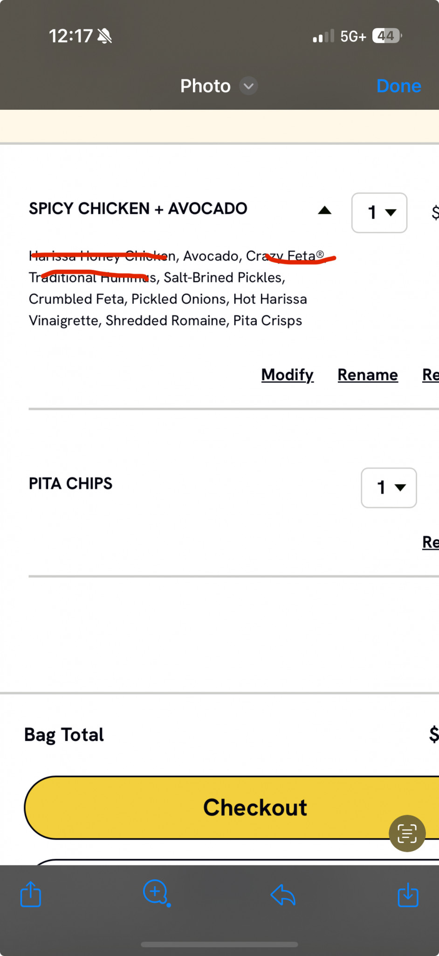The height and width of the screenshot is (956, 439).
Task: Tap the save download icon
Action: [408, 894]
